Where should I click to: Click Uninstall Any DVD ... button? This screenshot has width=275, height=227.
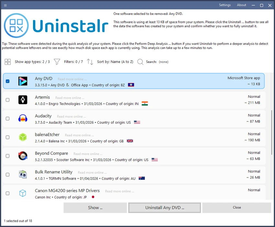(x=164, y=208)
